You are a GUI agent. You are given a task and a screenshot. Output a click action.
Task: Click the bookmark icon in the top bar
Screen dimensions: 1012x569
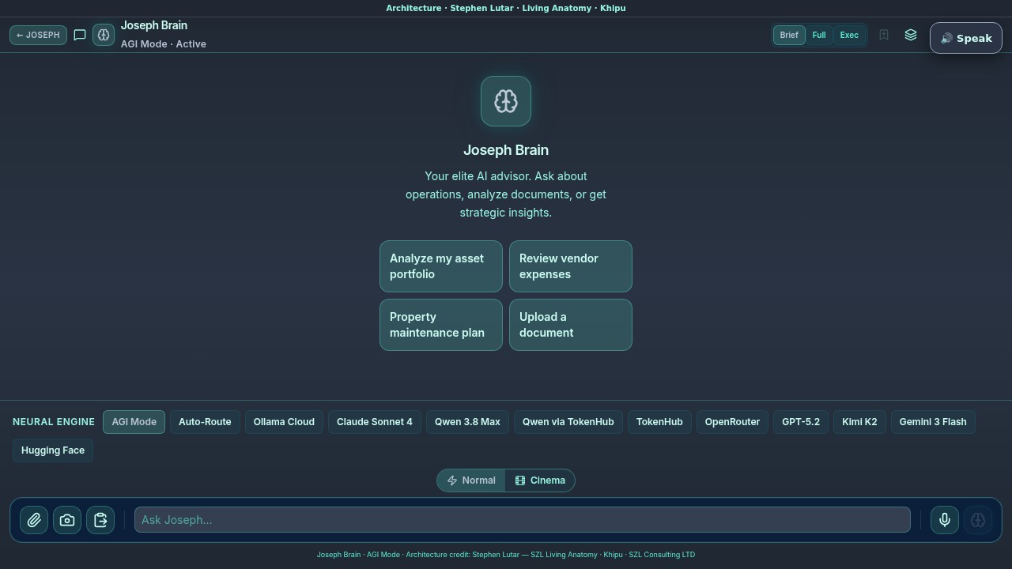tap(884, 35)
